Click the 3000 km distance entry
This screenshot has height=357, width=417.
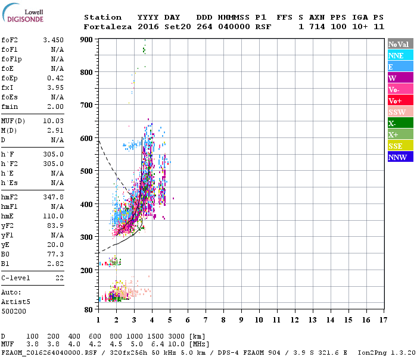tap(176, 337)
